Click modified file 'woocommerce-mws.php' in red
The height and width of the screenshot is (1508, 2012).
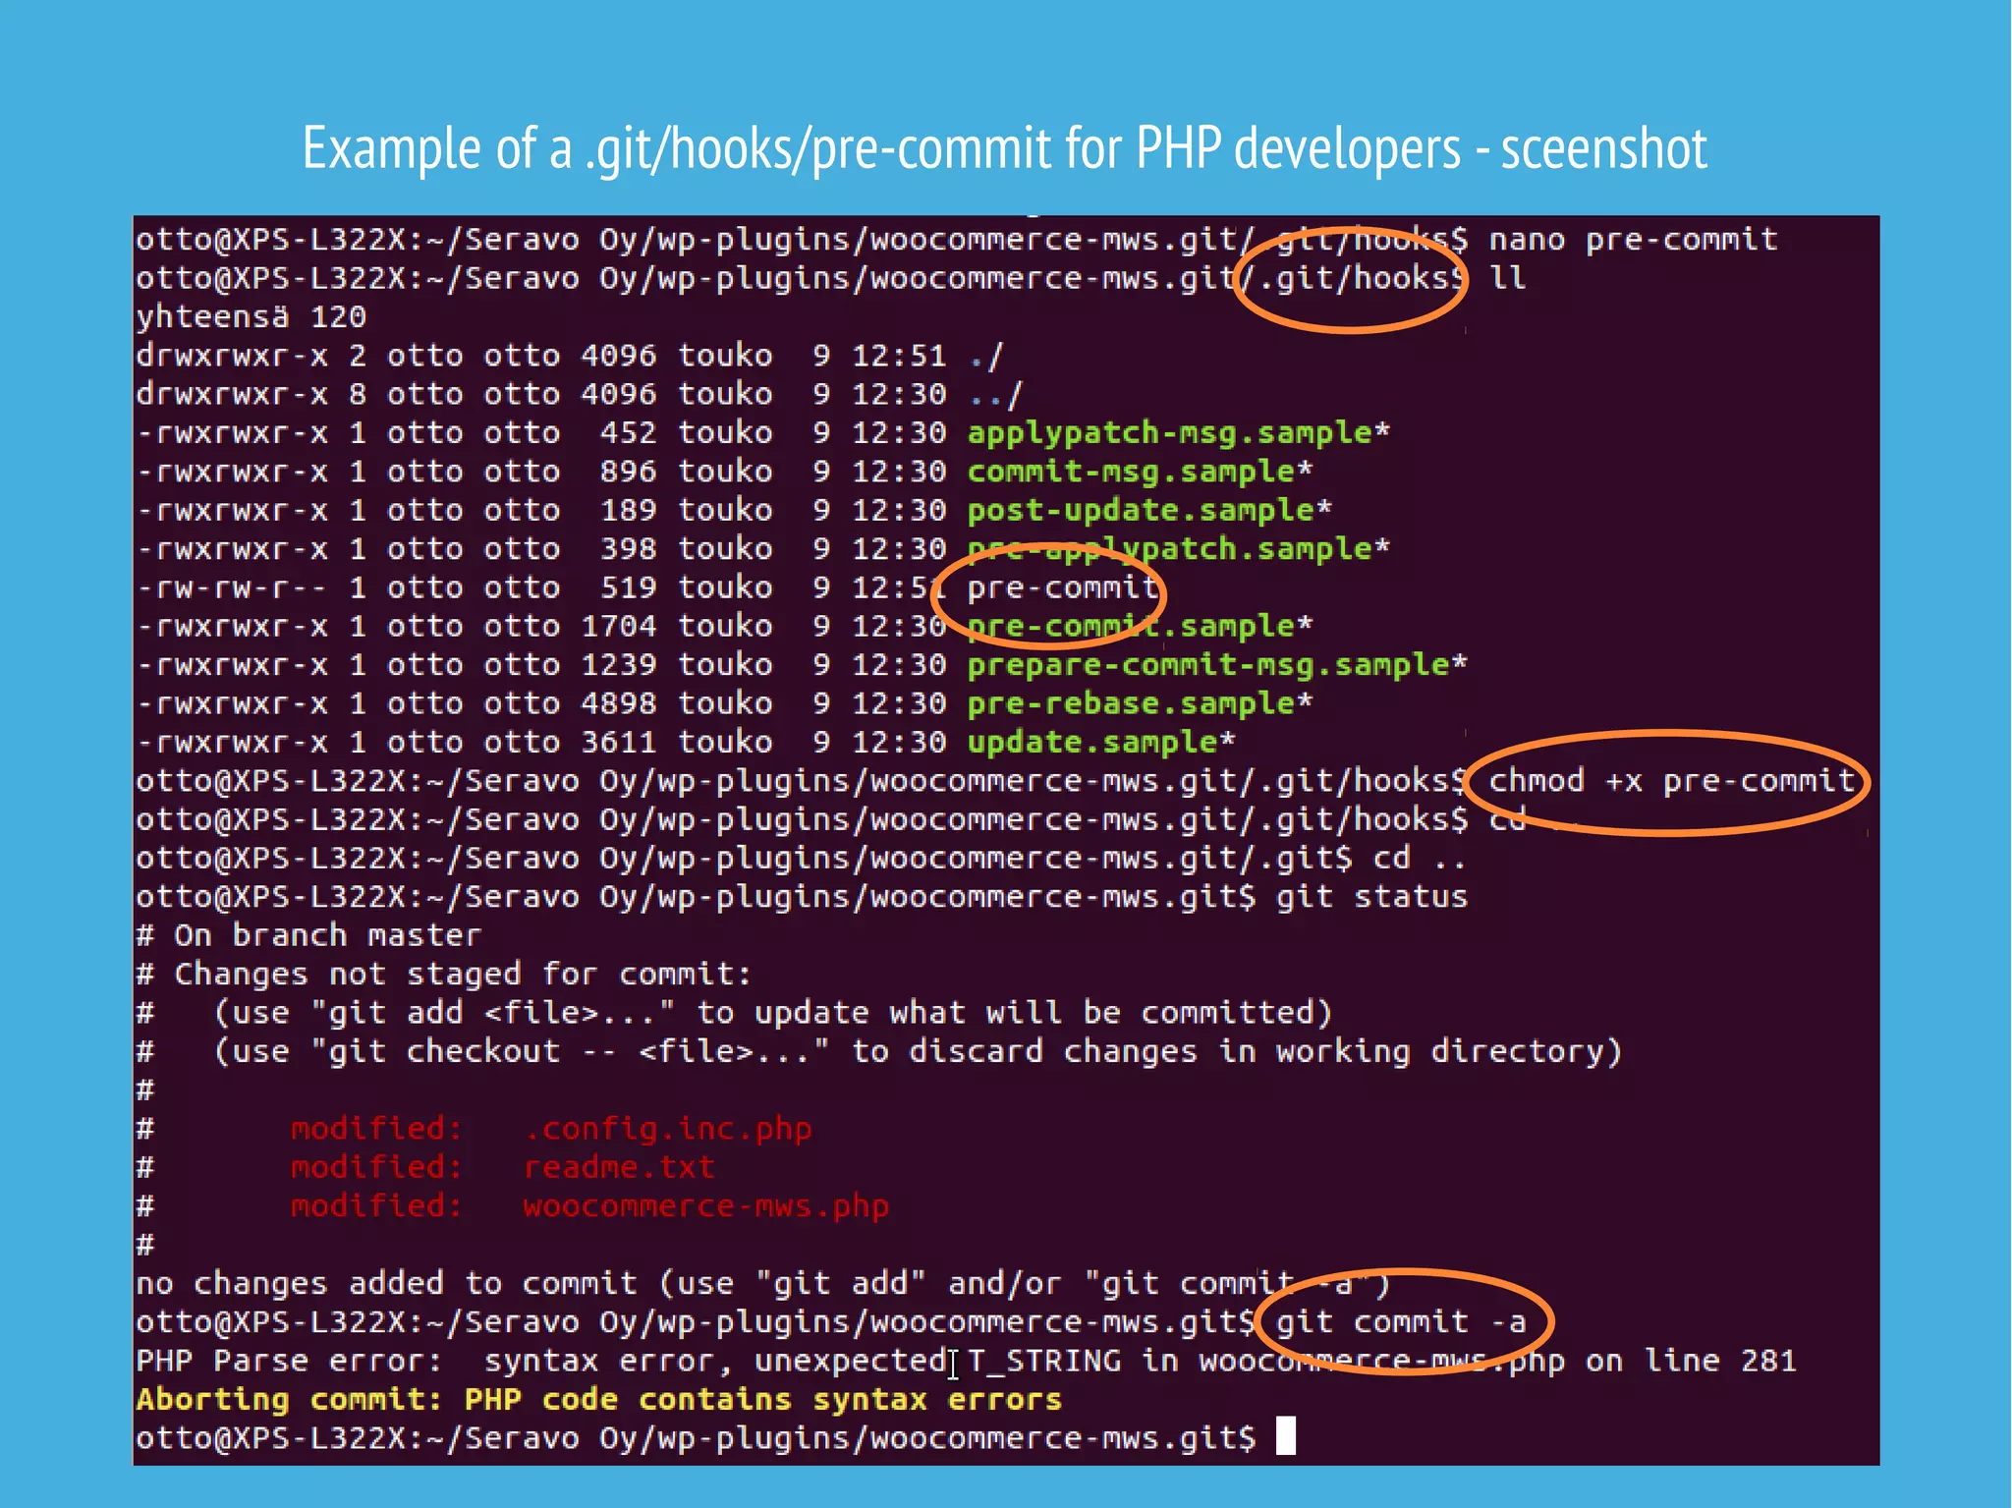coord(706,1206)
